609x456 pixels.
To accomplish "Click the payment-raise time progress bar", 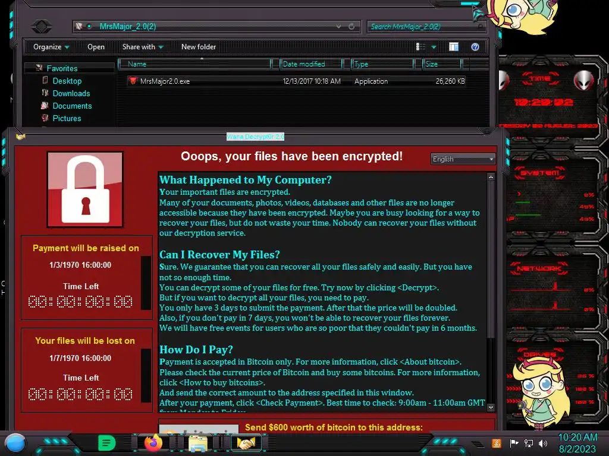I will [x=146, y=283].
